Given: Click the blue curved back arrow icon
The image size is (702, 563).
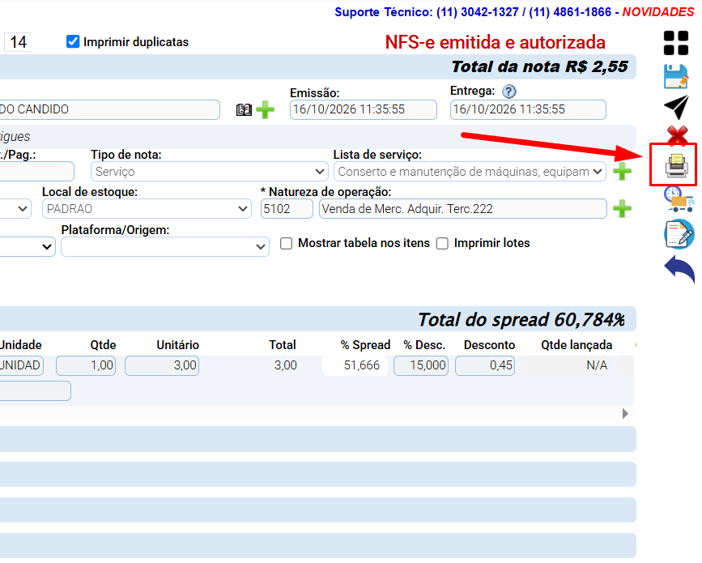Looking at the screenshot, I should [x=679, y=268].
